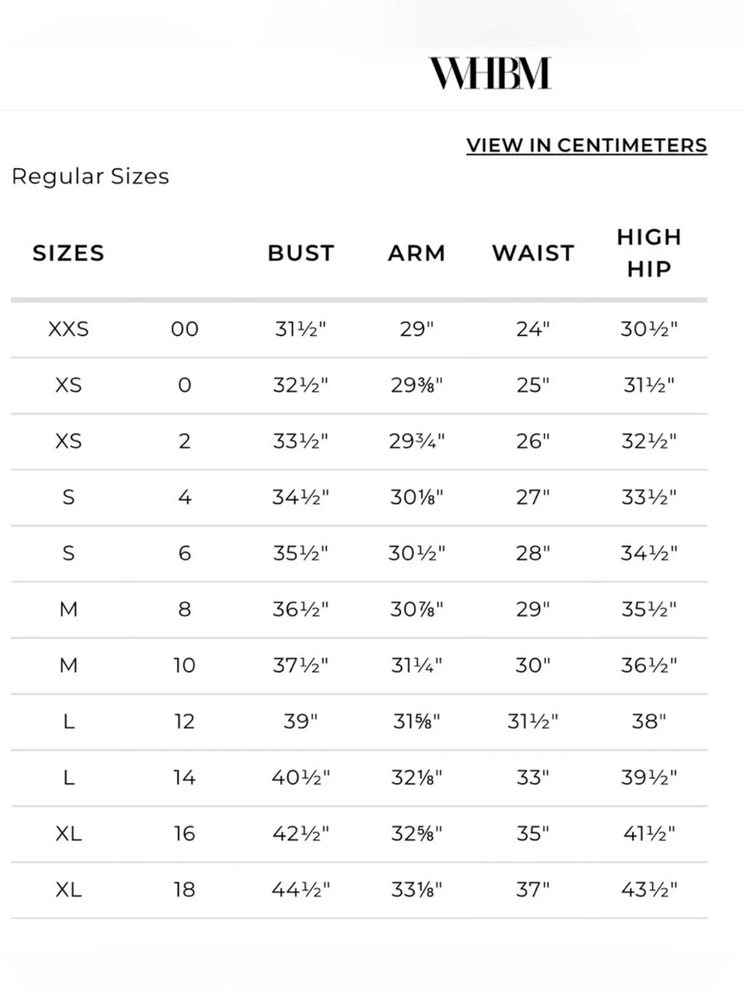This screenshot has height=992, width=744.
Task: Click high hip value 43½" for size 18
Action: (x=650, y=889)
